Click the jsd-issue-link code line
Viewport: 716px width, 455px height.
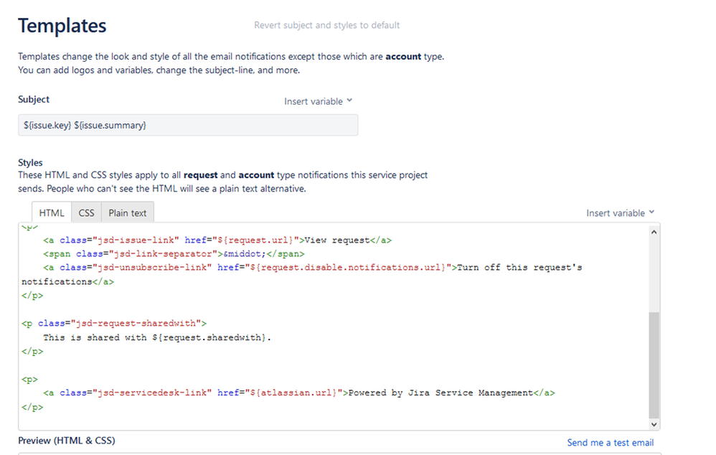point(217,240)
